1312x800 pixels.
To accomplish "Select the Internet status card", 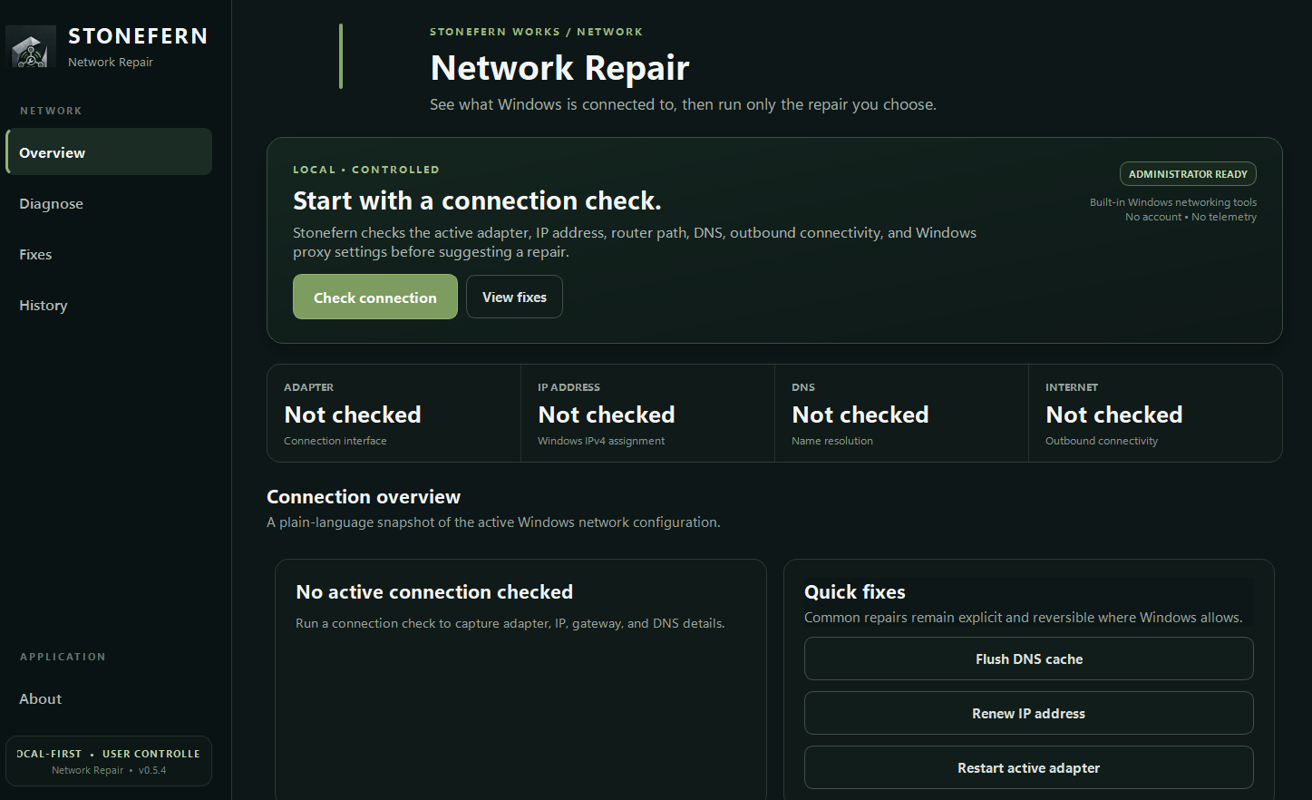I will (x=1155, y=414).
